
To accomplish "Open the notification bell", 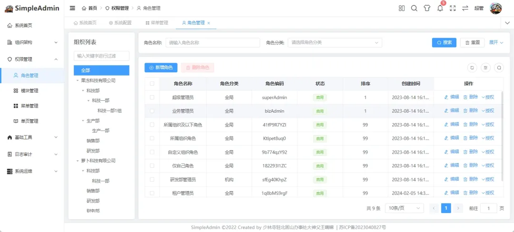I will click(x=440, y=8).
